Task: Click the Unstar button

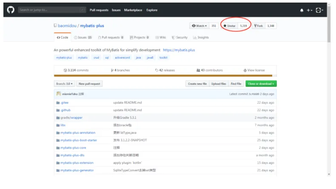Action: [x=229, y=26]
